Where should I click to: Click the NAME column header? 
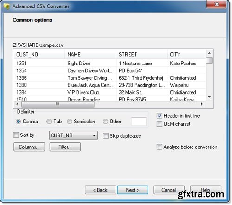90,54
